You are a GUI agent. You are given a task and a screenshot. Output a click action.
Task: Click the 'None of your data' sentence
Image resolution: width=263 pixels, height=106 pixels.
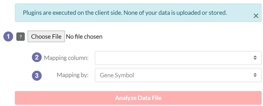click(175, 13)
